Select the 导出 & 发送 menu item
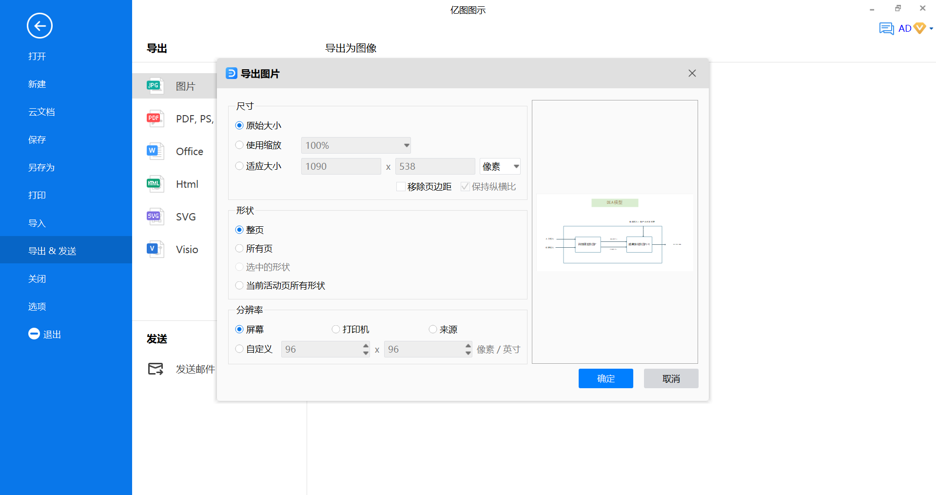 pyautogui.click(x=66, y=250)
